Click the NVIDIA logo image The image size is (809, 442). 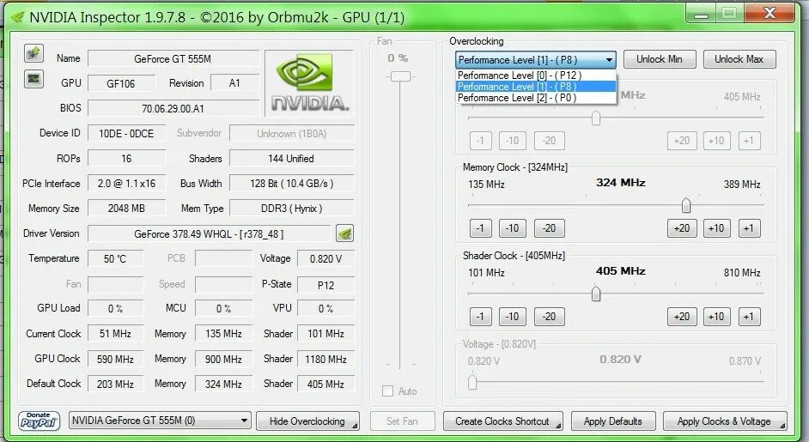(x=309, y=82)
